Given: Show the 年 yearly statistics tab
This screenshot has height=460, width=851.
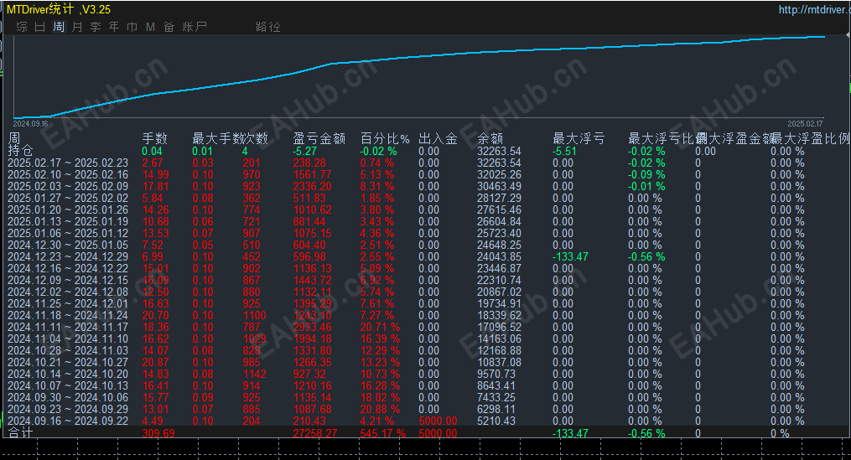Looking at the screenshot, I should (x=114, y=27).
